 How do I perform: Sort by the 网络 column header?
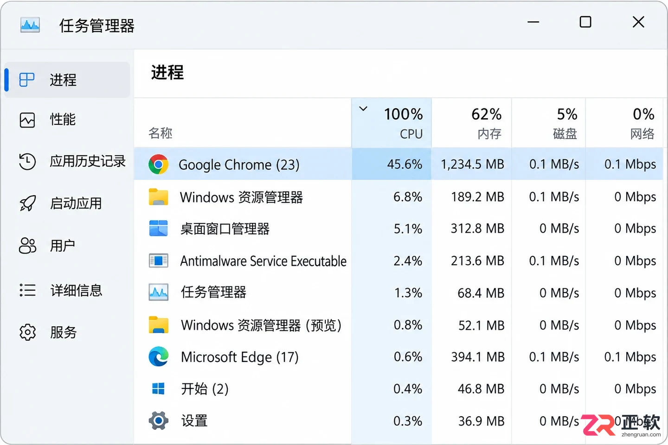pos(624,123)
